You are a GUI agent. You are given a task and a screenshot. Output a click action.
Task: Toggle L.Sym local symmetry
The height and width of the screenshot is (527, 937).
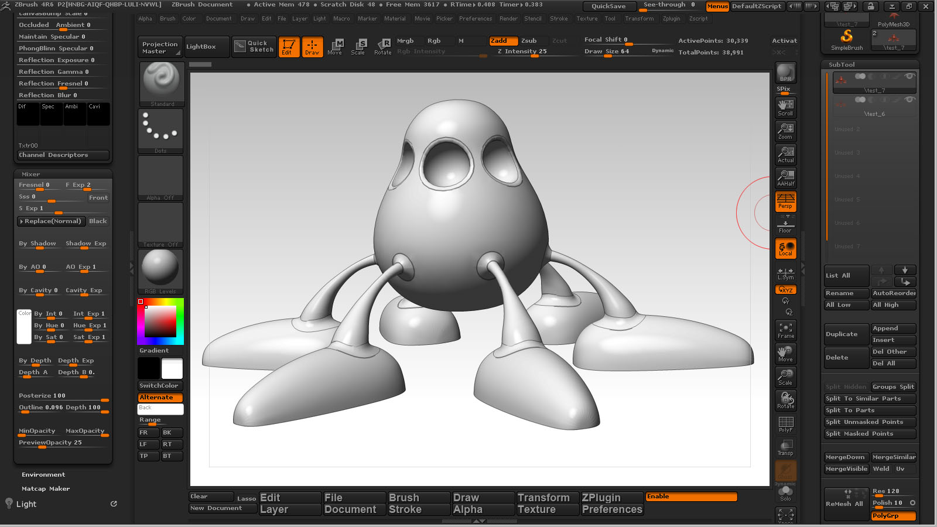click(x=785, y=273)
